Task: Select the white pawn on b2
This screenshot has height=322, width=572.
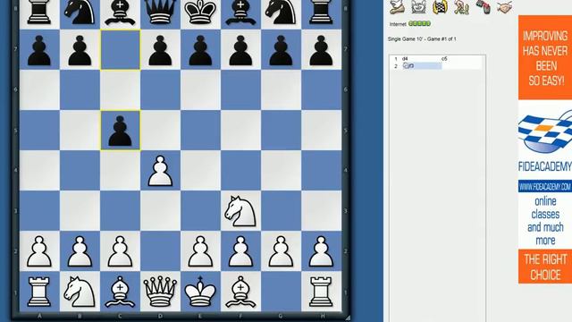Action: (80, 251)
